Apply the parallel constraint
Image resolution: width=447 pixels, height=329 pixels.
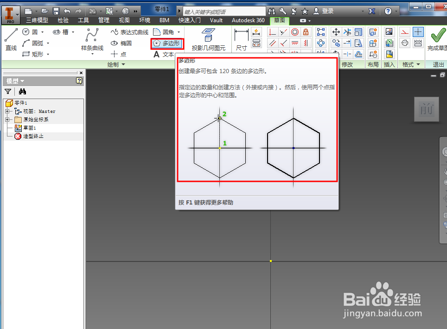[273, 43]
